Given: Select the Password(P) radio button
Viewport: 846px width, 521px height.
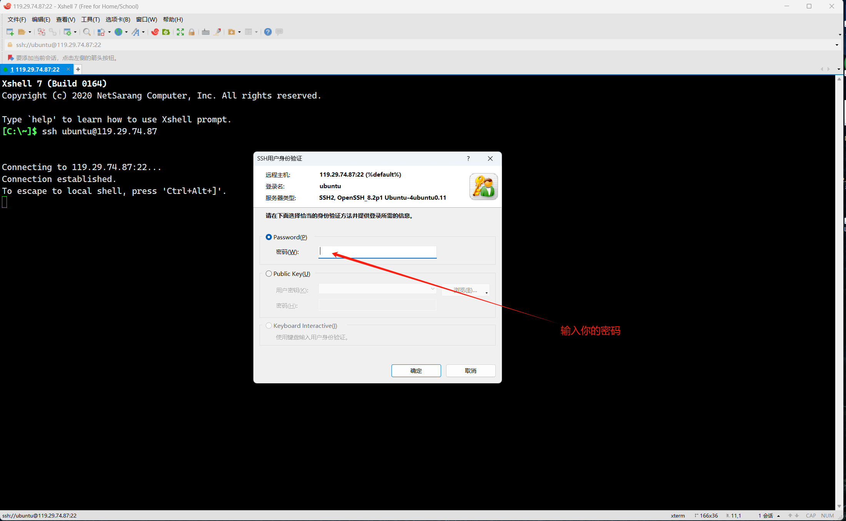Looking at the screenshot, I should (269, 237).
